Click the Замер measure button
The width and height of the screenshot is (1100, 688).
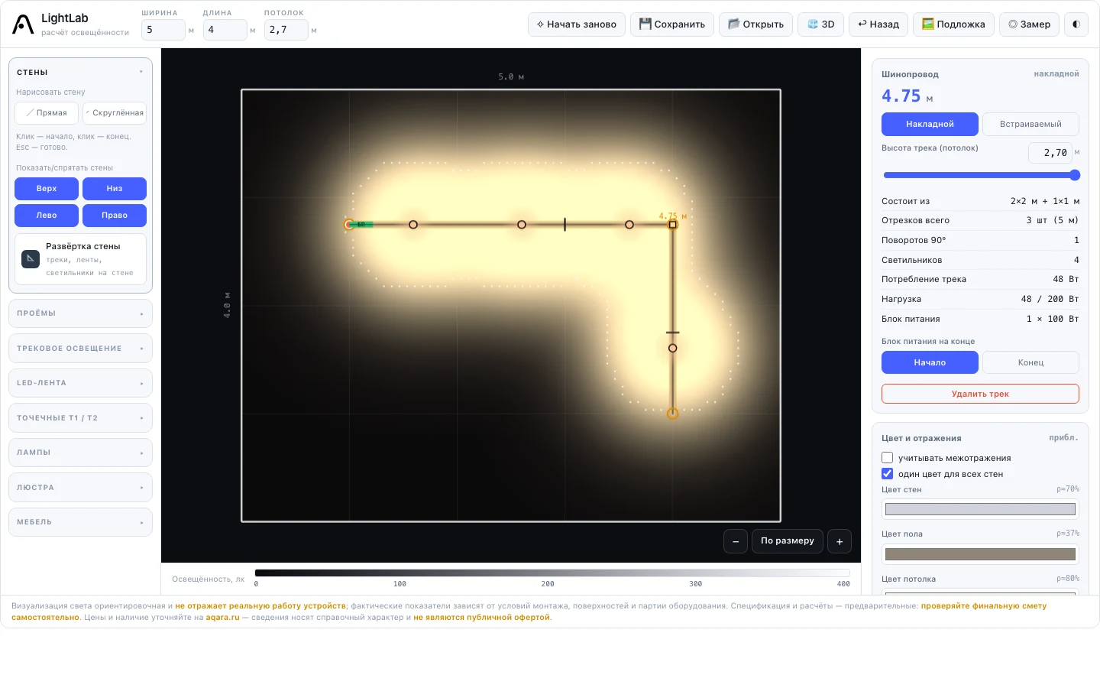(x=1030, y=24)
